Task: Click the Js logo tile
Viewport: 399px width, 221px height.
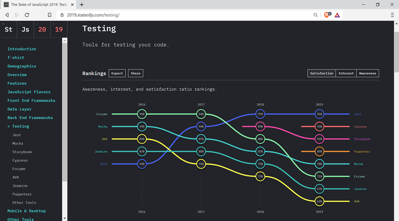Action: click(25, 29)
